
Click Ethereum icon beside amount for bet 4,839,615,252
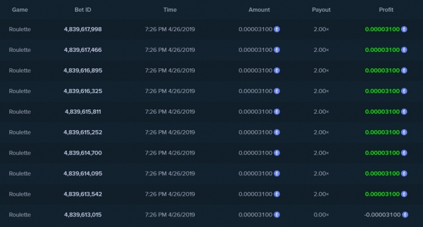[277, 132]
